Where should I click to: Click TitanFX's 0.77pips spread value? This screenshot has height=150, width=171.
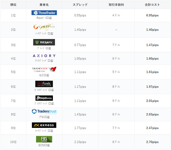click(80, 45)
